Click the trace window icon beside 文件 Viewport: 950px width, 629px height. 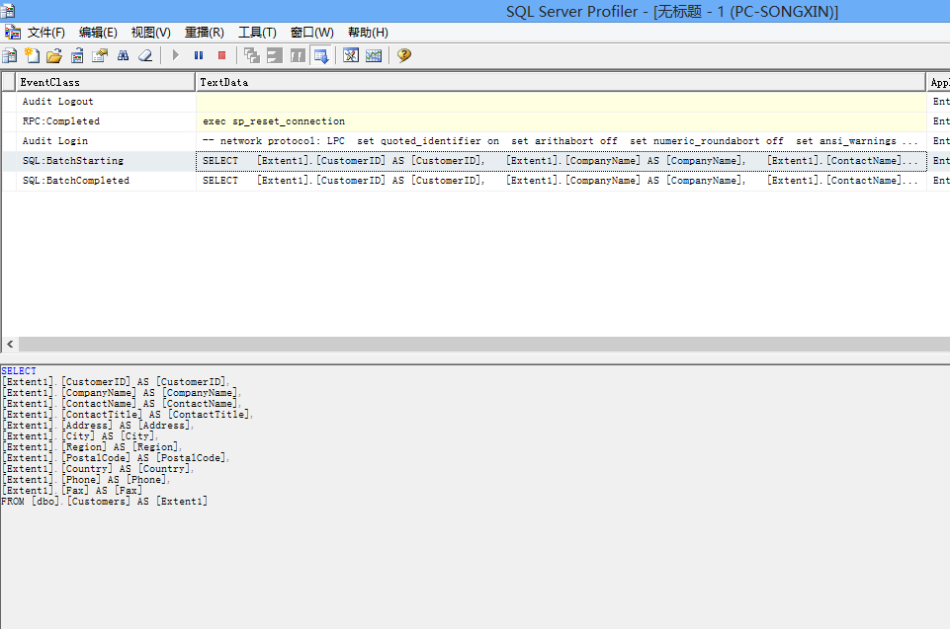(12, 32)
